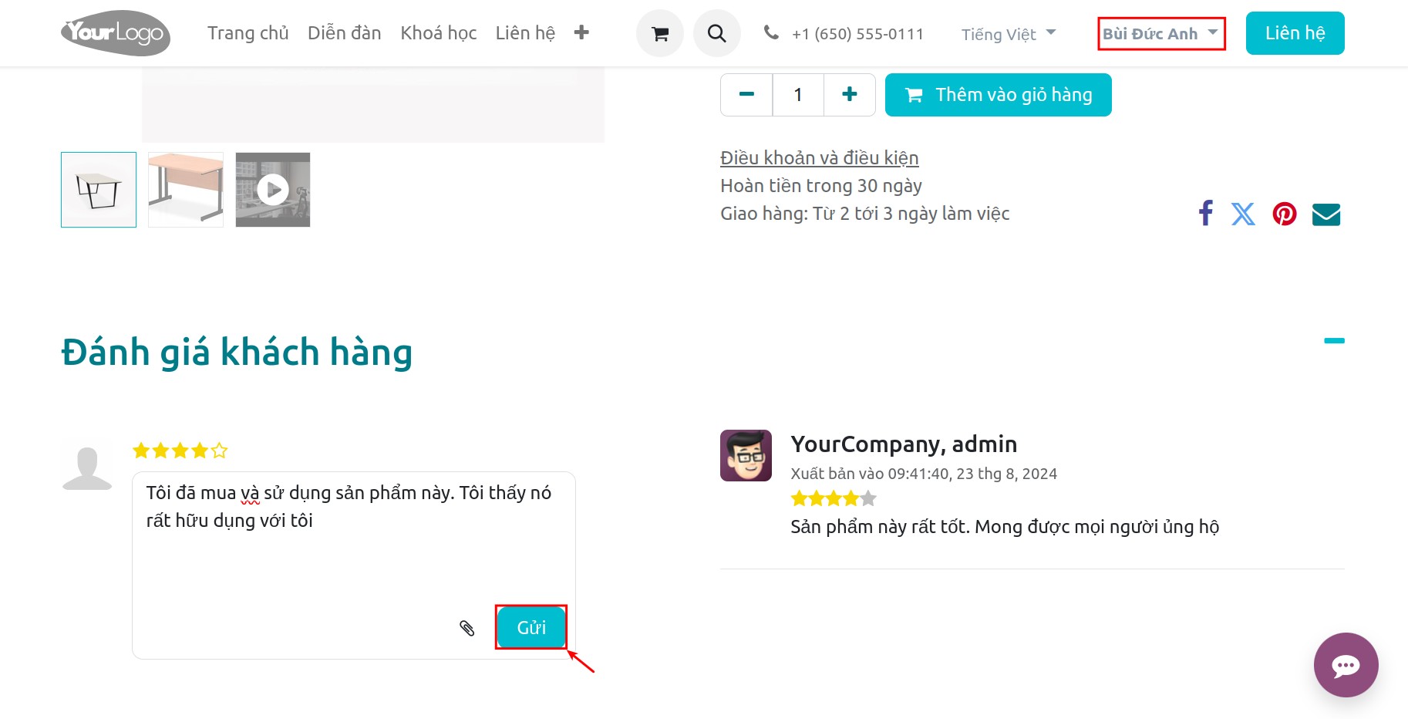Screen dimensions: 1408x719
Task: Expand the plus menu in navigation
Action: (x=581, y=32)
